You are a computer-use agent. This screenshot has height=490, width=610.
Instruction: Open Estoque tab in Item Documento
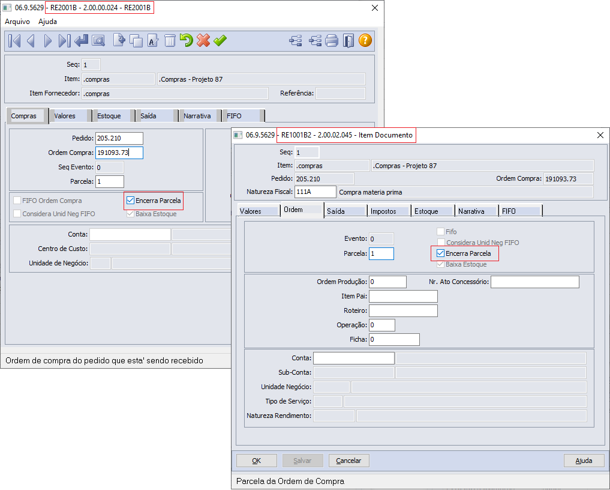coord(432,211)
